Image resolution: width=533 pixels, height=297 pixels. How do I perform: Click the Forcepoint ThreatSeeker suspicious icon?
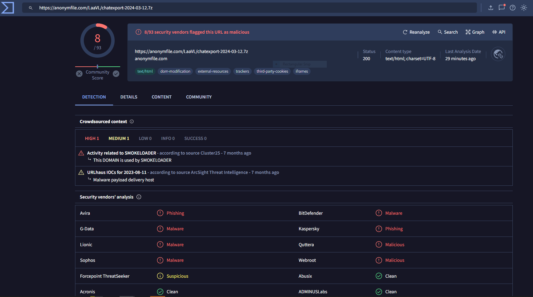(160, 276)
